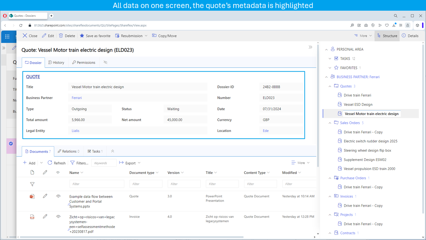Collapse the Purchase Orders tree node
The height and width of the screenshot is (240, 426).
(330, 178)
